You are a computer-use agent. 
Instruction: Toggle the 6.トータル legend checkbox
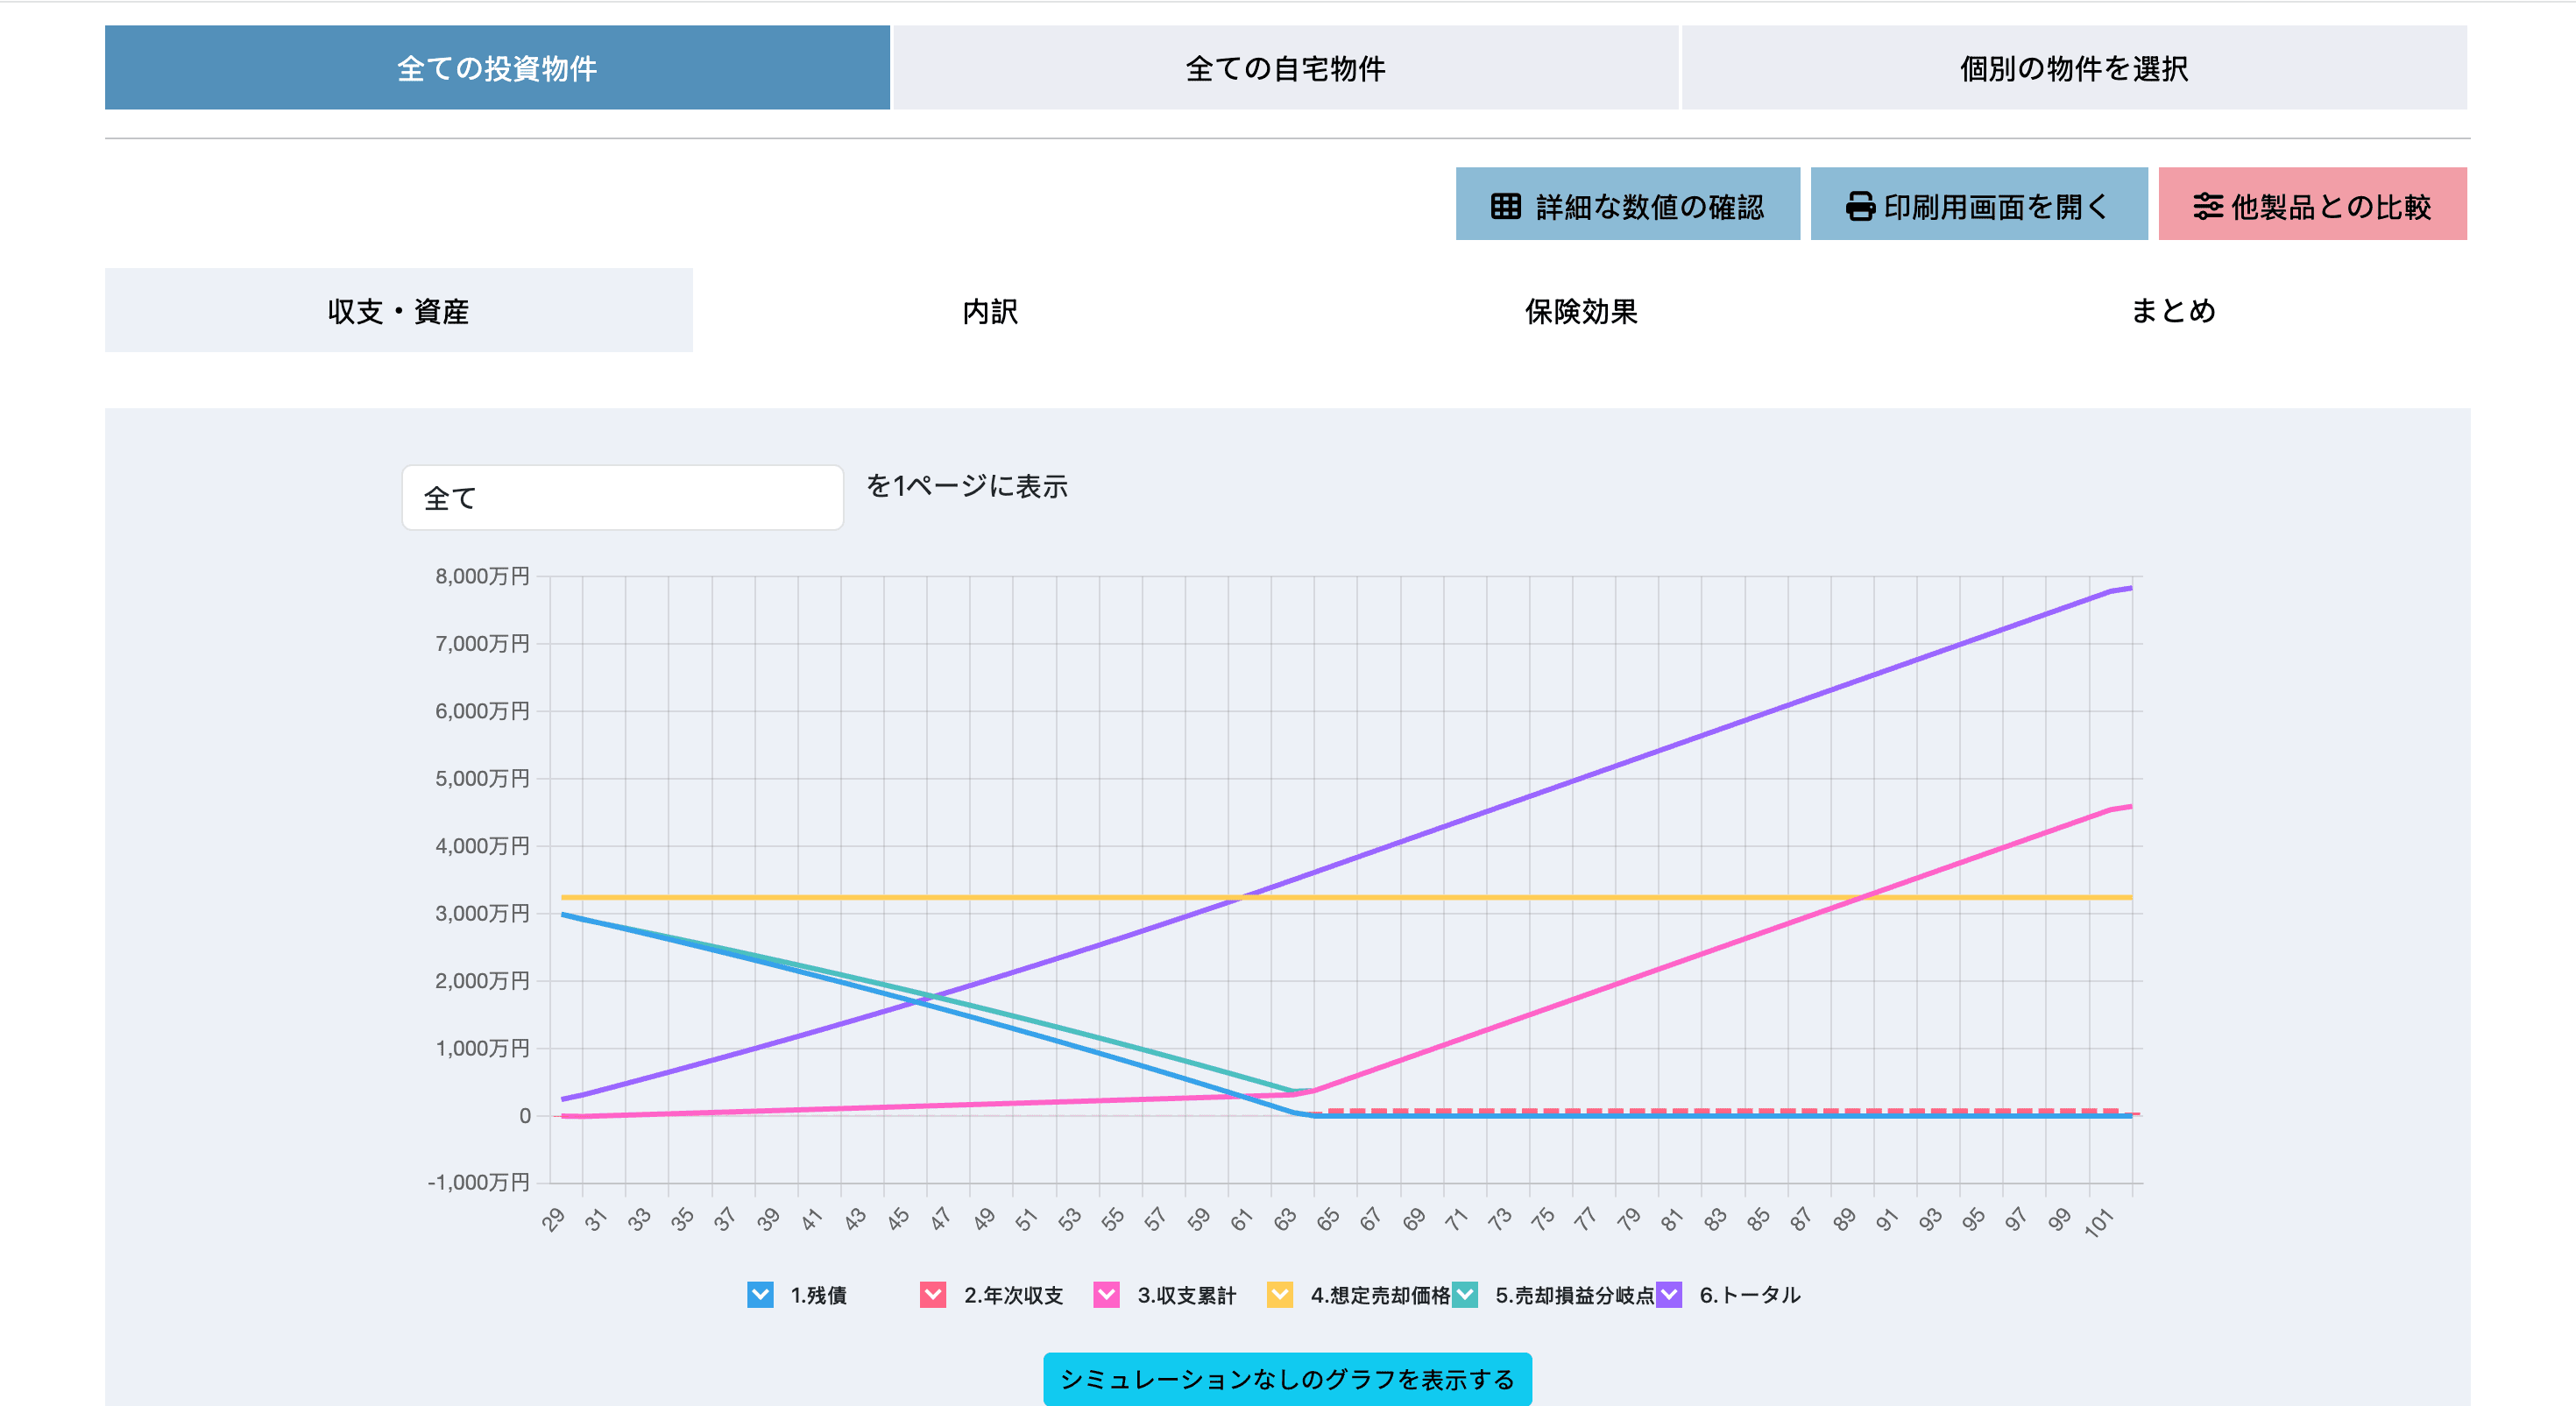tap(1669, 1294)
